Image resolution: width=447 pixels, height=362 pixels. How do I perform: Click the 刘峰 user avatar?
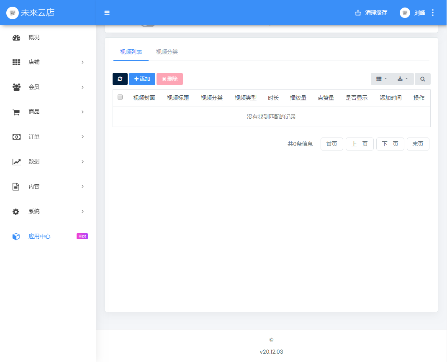[x=405, y=13]
